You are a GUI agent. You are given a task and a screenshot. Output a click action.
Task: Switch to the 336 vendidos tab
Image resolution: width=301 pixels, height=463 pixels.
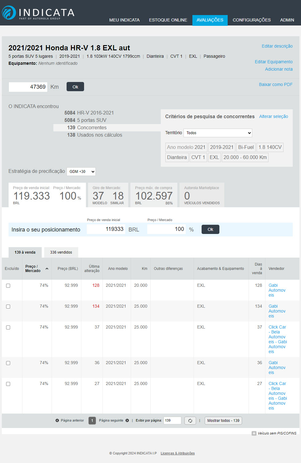(61, 252)
